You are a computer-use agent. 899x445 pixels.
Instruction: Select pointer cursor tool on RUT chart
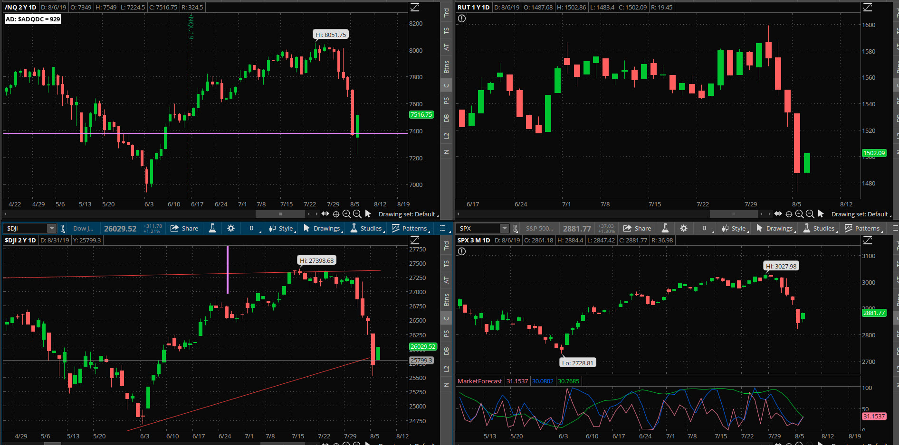821,214
